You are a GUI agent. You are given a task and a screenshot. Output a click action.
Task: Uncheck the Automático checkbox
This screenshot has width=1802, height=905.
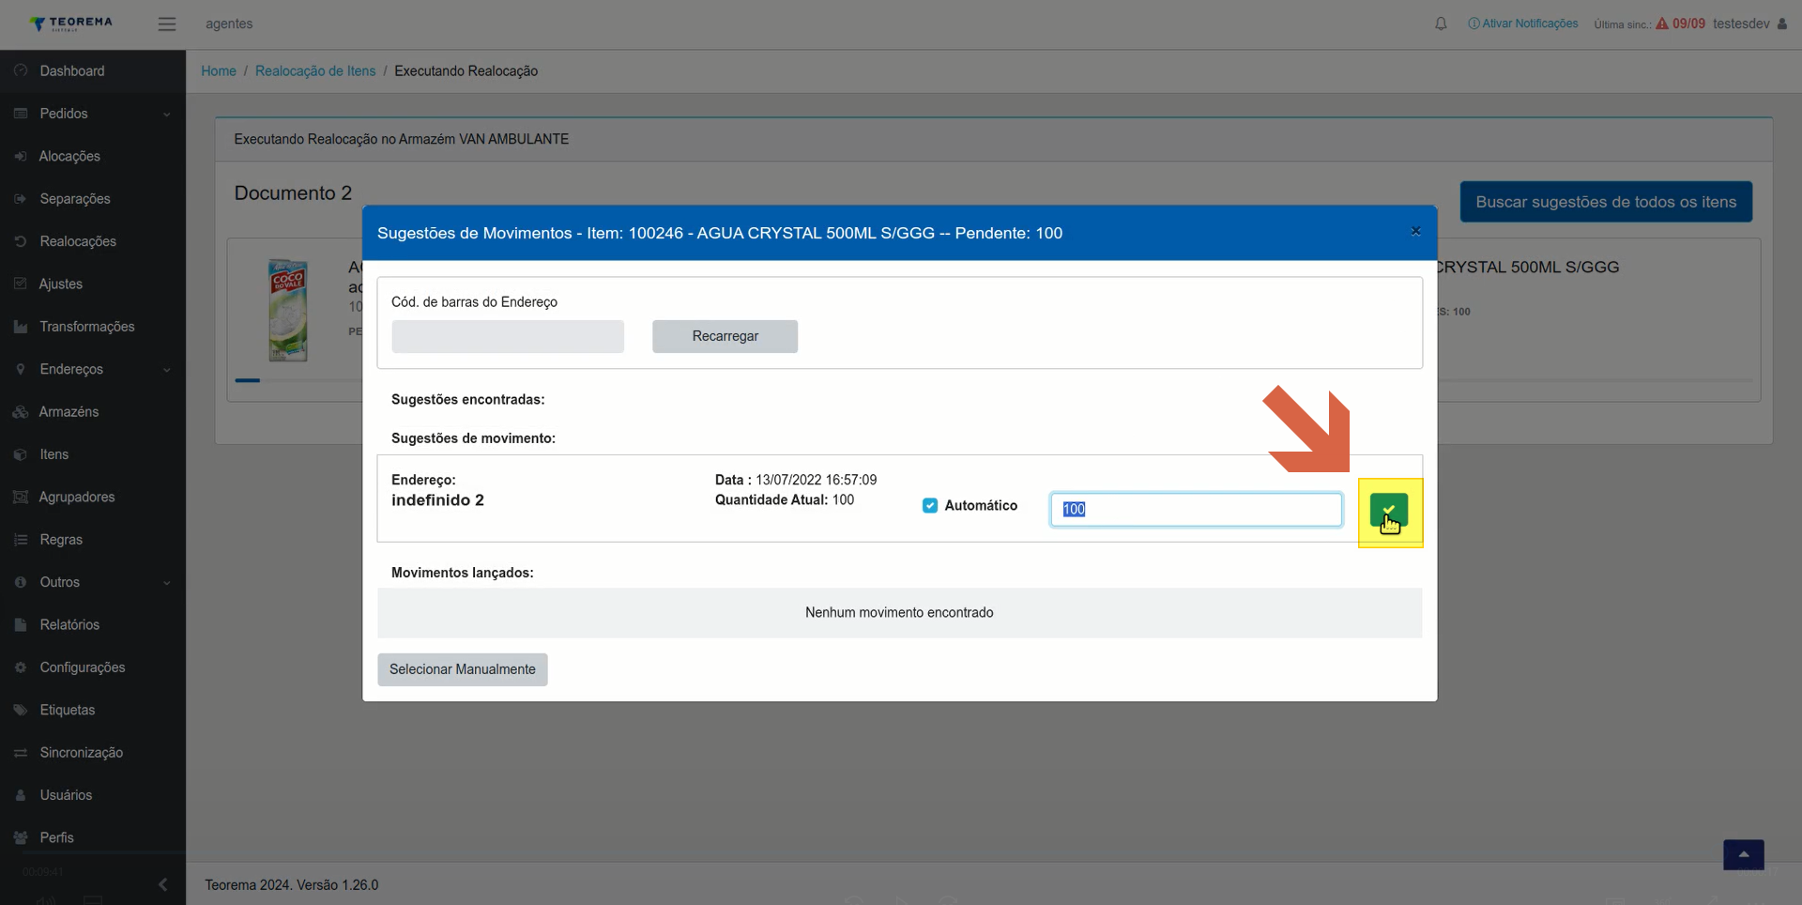(930, 505)
